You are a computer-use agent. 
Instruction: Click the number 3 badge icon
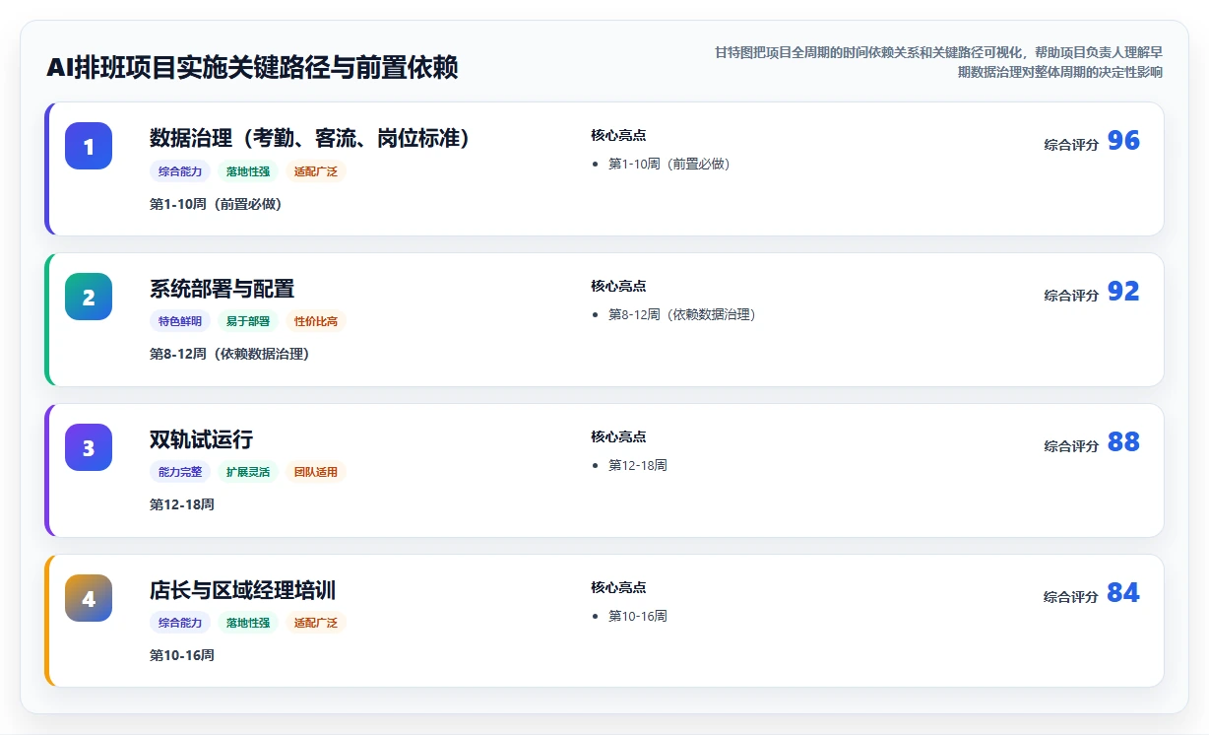point(89,447)
